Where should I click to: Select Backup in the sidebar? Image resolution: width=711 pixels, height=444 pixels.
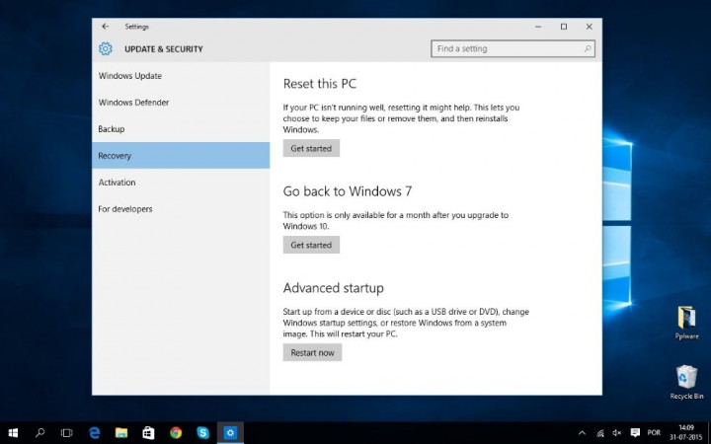(x=181, y=129)
